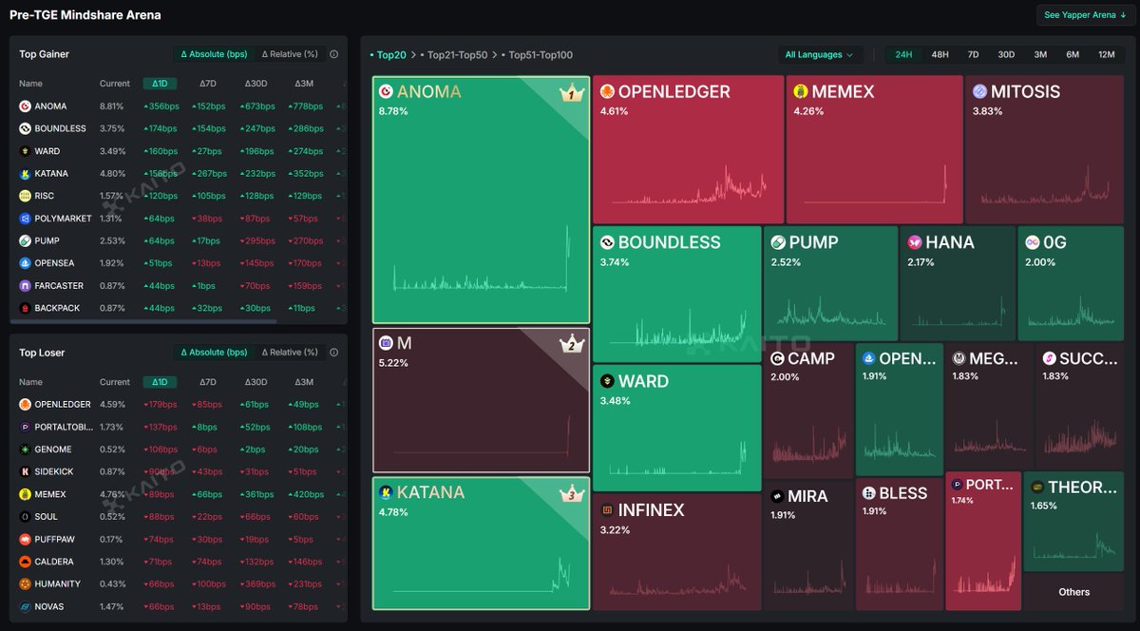Click the OPENLEDGER logo icon in Top Loser list
Screen dimensions: 1140x631
pos(25,404)
